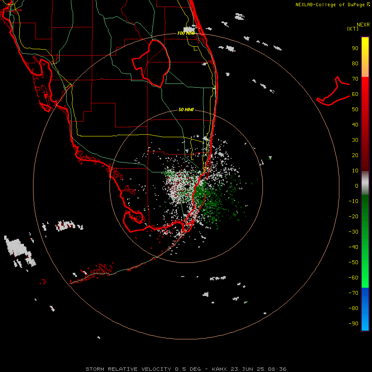Viewport: 372px width, 372px height.
Task: Select the 30 tick label on scale
Action: [x=355, y=140]
